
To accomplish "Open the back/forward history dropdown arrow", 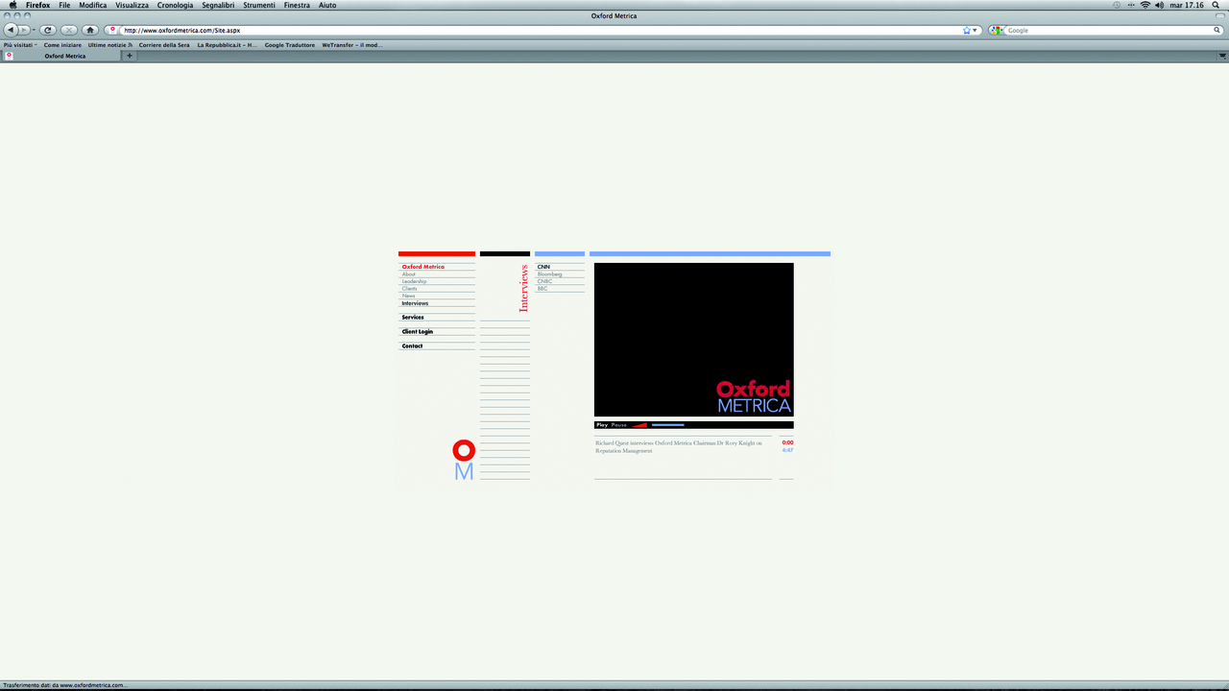I will click(33, 30).
